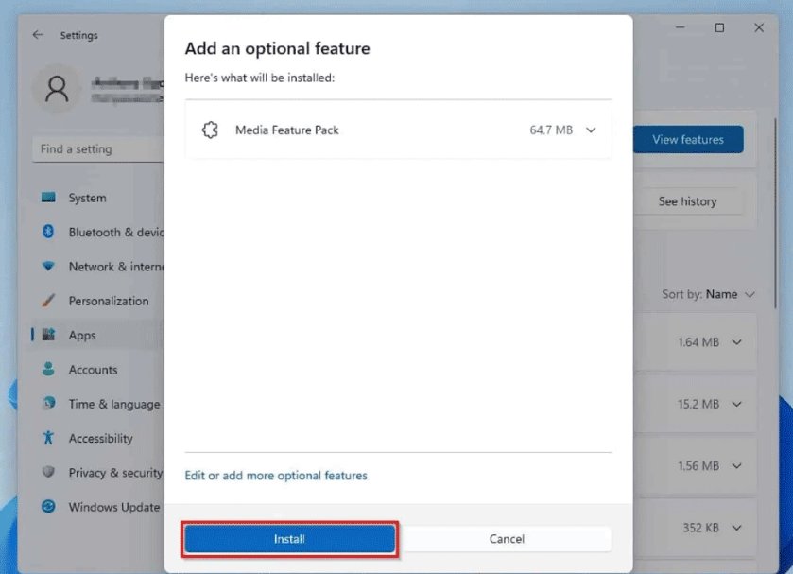Screen dimensions: 793x574
Task: Select Apps in the settings sidebar
Action: tap(82, 336)
